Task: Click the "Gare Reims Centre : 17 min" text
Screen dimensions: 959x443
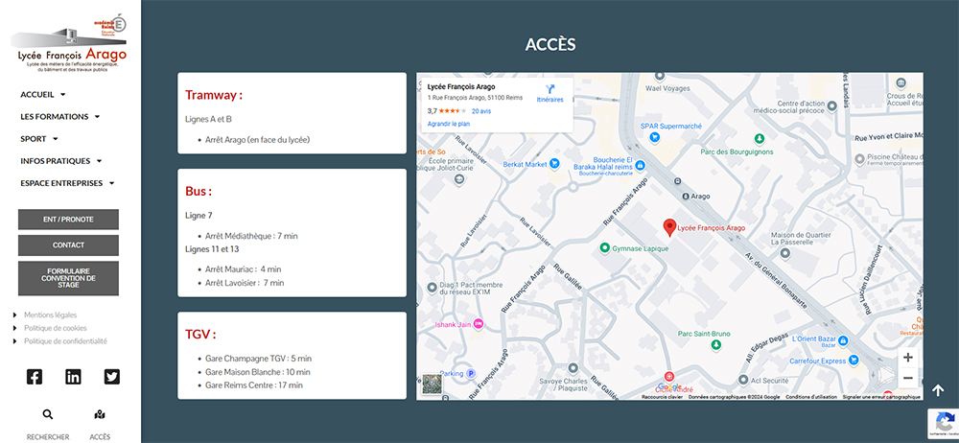Action: pos(254,385)
